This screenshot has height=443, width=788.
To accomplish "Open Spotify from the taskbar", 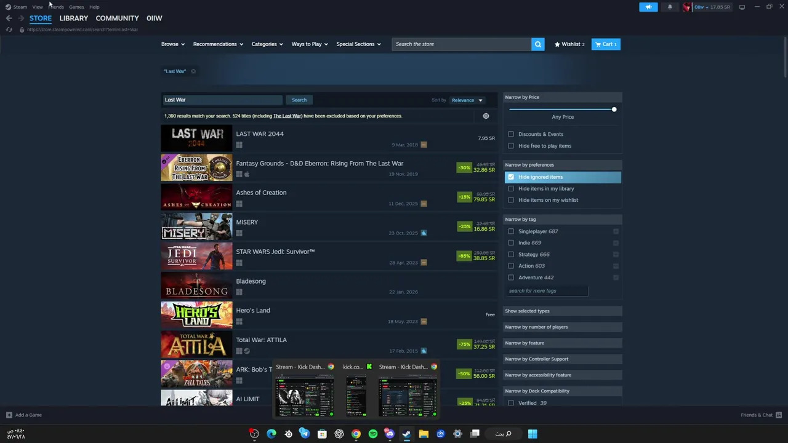I will click(372, 434).
